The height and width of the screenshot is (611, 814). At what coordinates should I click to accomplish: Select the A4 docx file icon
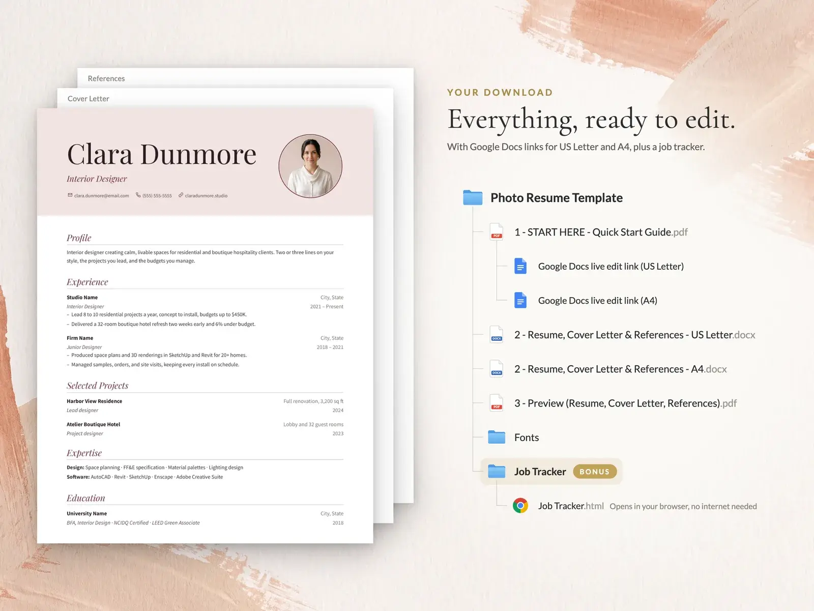[x=497, y=369]
